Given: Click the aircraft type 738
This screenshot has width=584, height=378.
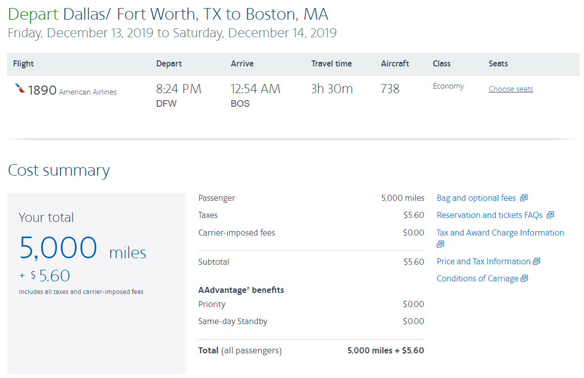Looking at the screenshot, I should coord(390,89).
